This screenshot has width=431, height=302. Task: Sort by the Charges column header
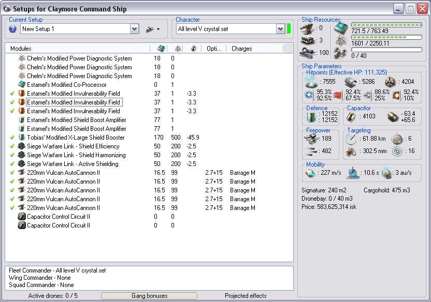point(241,49)
